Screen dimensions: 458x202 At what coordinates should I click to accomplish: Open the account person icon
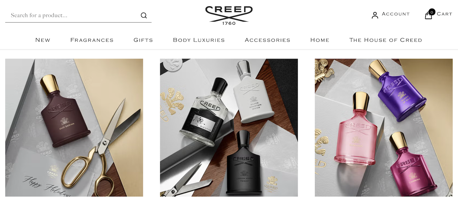[375, 15]
